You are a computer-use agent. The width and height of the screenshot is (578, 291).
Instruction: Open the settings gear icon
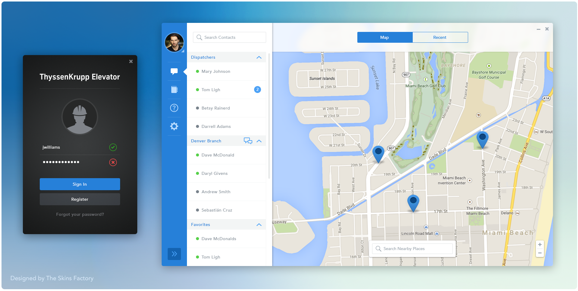tap(174, 126)
